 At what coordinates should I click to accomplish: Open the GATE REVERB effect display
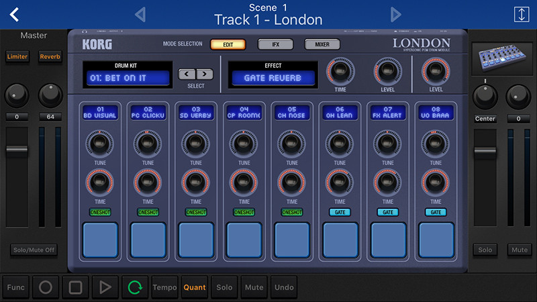pos(273,78)
